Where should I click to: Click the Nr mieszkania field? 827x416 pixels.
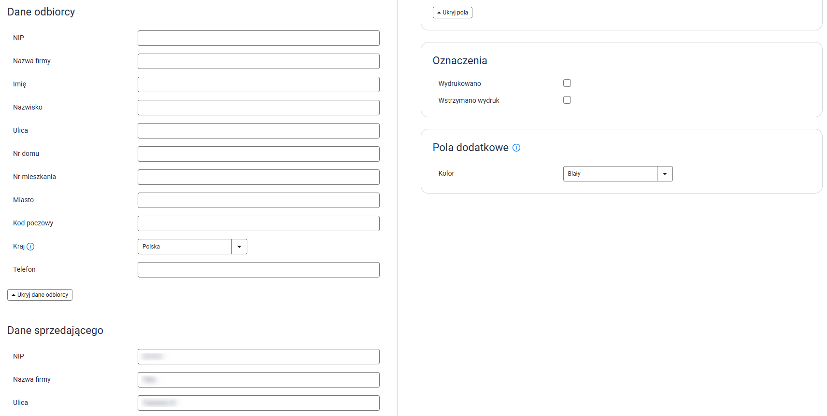click(x=258, y=177)
